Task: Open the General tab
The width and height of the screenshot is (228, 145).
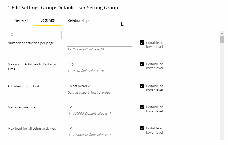Action: (x=21, y=20)
